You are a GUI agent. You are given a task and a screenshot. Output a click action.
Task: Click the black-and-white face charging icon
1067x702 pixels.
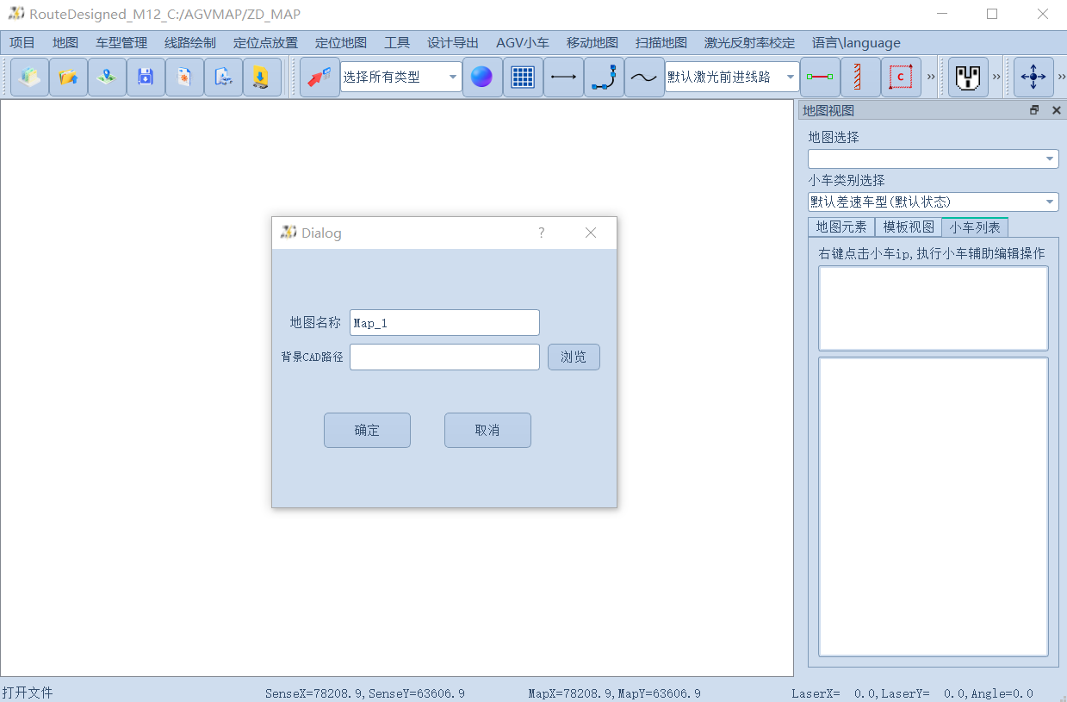[x=968, y=78]
